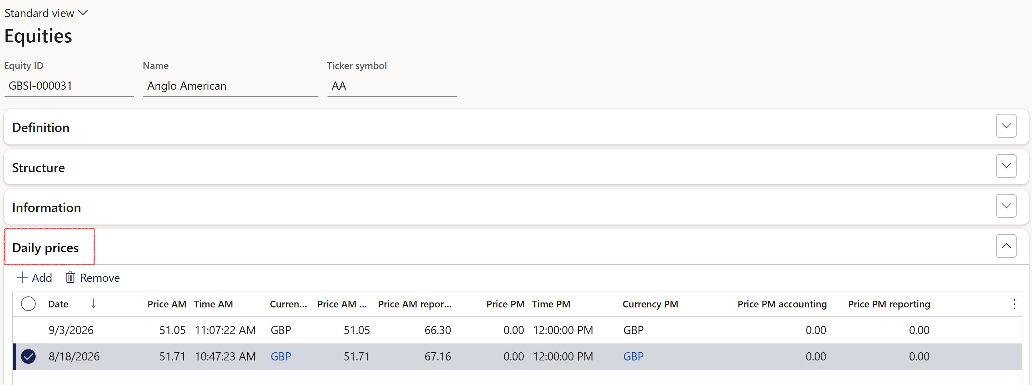Click the Information section header
This screenshot has height=385, width=1032.
pos(46,207)
